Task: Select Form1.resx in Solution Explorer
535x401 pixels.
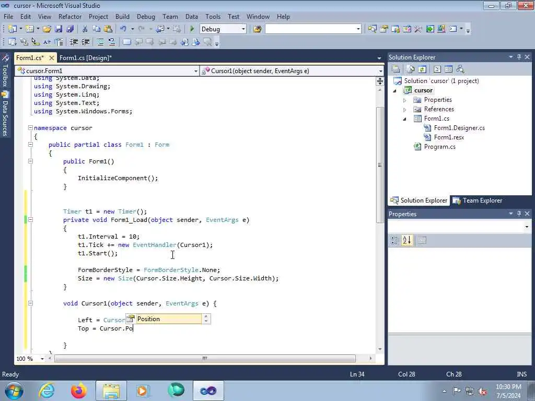Action: pyautogui.click(x=449, y=137)
